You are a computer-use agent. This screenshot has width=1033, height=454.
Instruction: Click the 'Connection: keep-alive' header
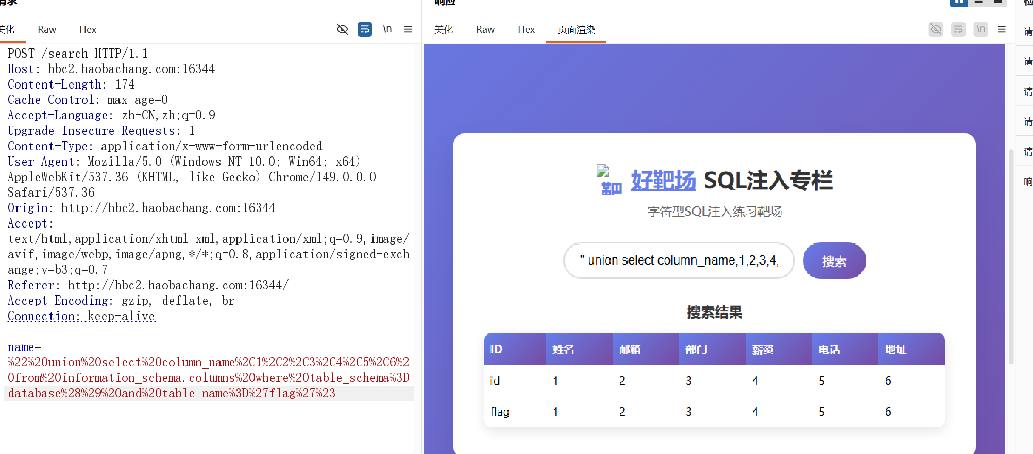[x=81, y=316]
